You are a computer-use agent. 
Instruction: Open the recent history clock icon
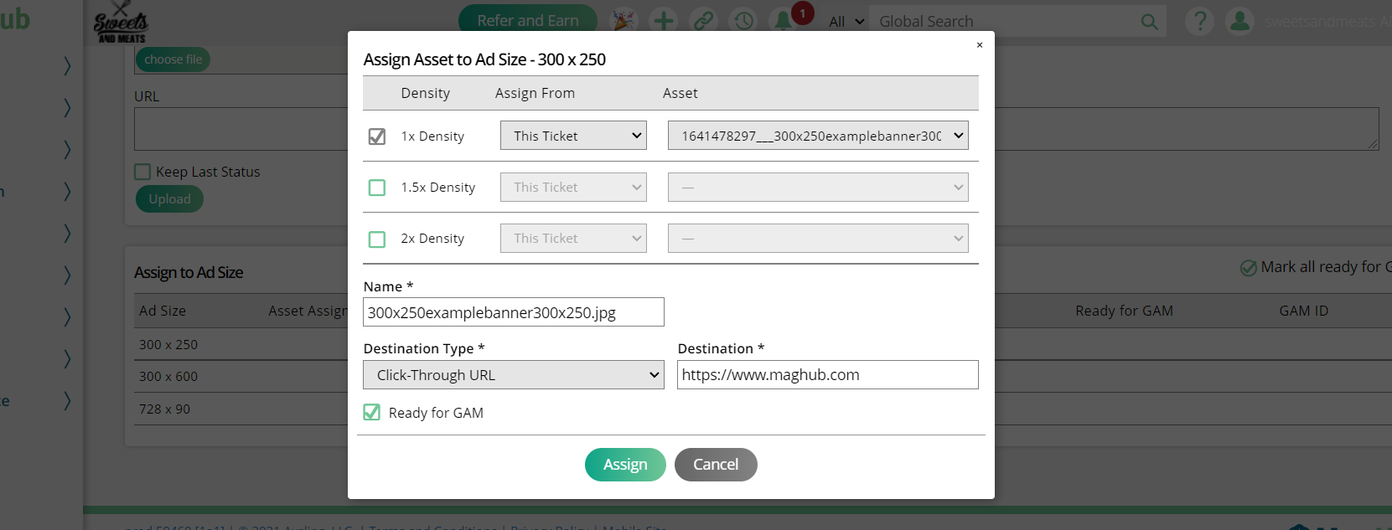[x=743, y=21]
